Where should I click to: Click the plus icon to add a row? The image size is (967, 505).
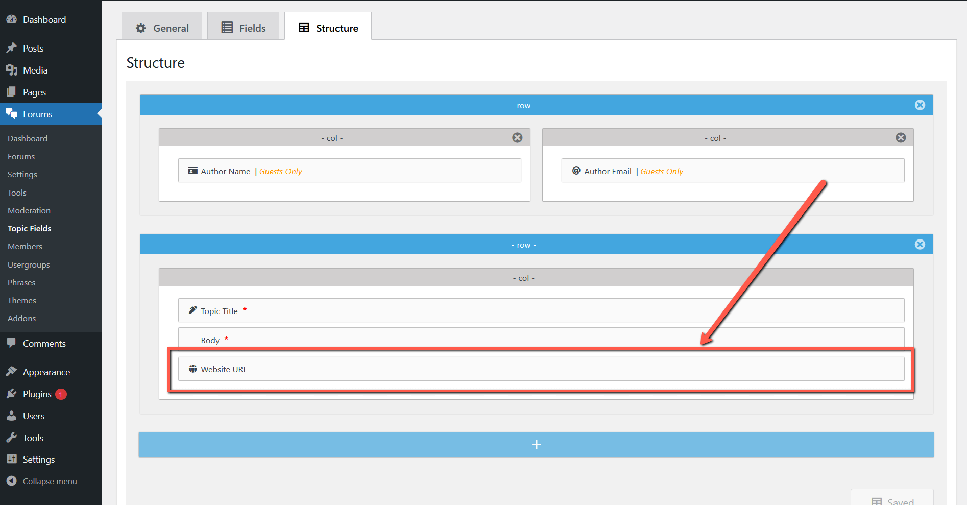pyautogui.click(x=536, y=445)
